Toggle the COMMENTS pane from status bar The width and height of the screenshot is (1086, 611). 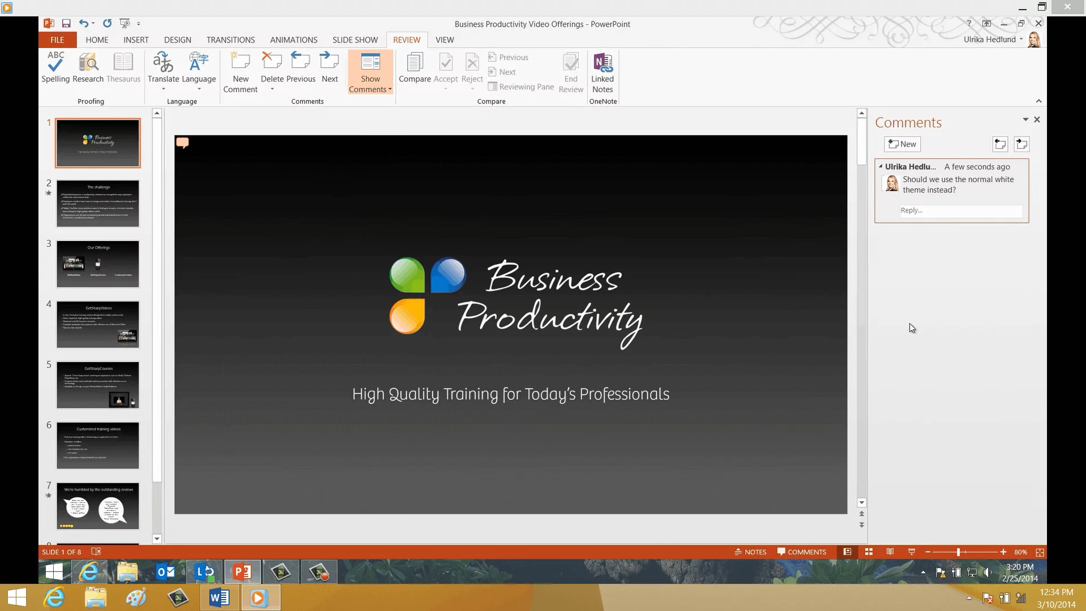point(801,552)
